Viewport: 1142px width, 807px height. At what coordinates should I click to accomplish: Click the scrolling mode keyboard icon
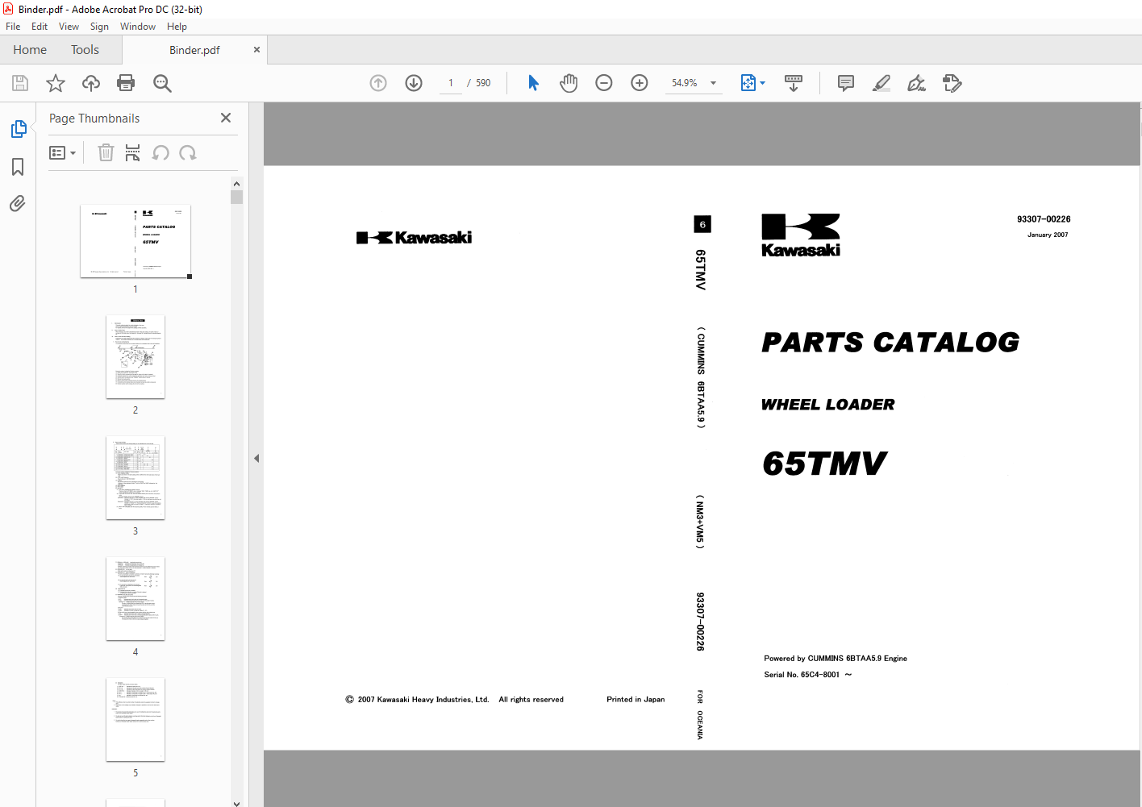click(794, 83)
